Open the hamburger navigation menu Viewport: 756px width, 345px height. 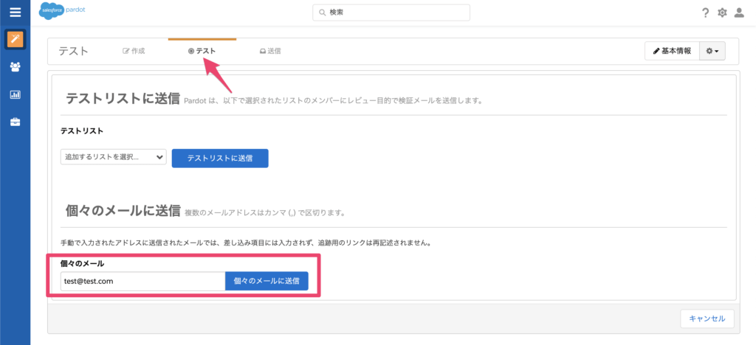click(x=15, y=13)
